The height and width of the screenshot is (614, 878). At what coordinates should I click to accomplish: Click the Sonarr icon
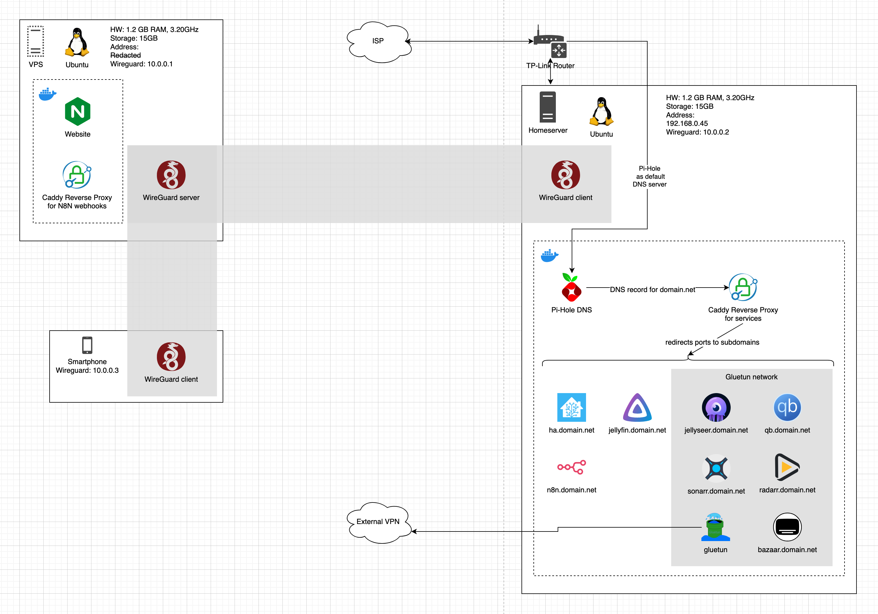click(716, 468)
